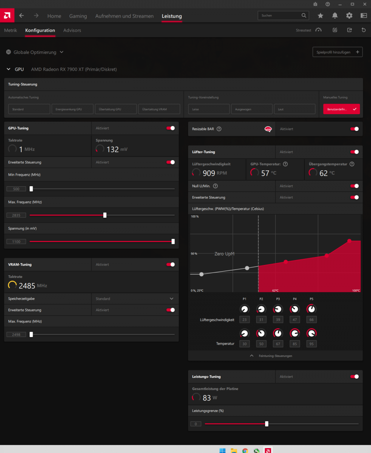Click the export profile icon
The width and height of the screenshot is (371, 453).
[349, 30]
